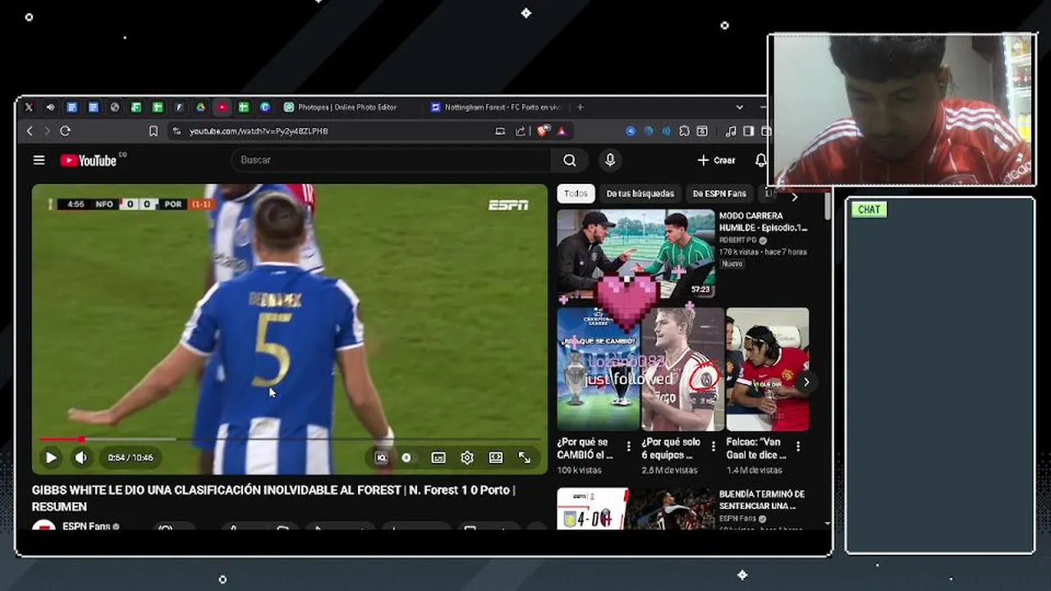The image size is (1051, 591).
Task: Open the Brave Rewards triangle icon
Action: click(x=562, y=131)
